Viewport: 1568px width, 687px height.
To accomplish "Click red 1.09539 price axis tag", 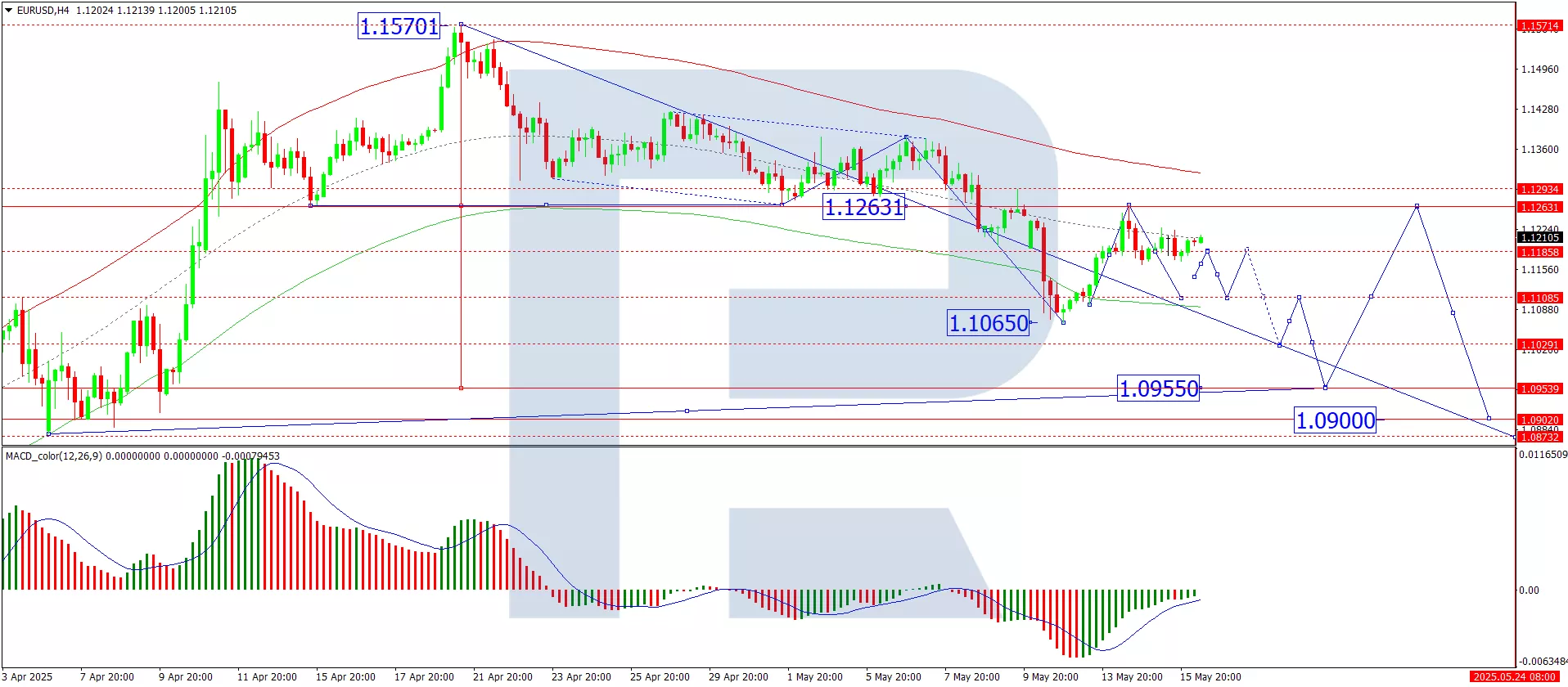I will coord(1539,388).
